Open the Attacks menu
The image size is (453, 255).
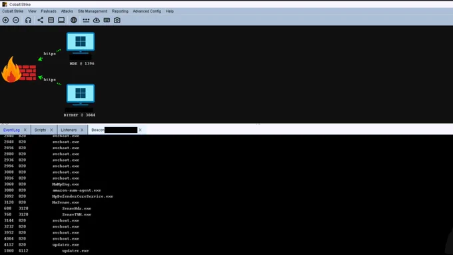[67, 11]
